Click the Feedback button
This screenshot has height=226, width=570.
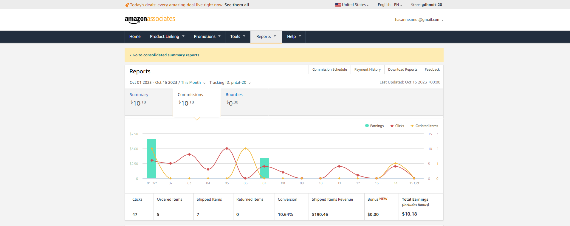[x=432, y=69]
